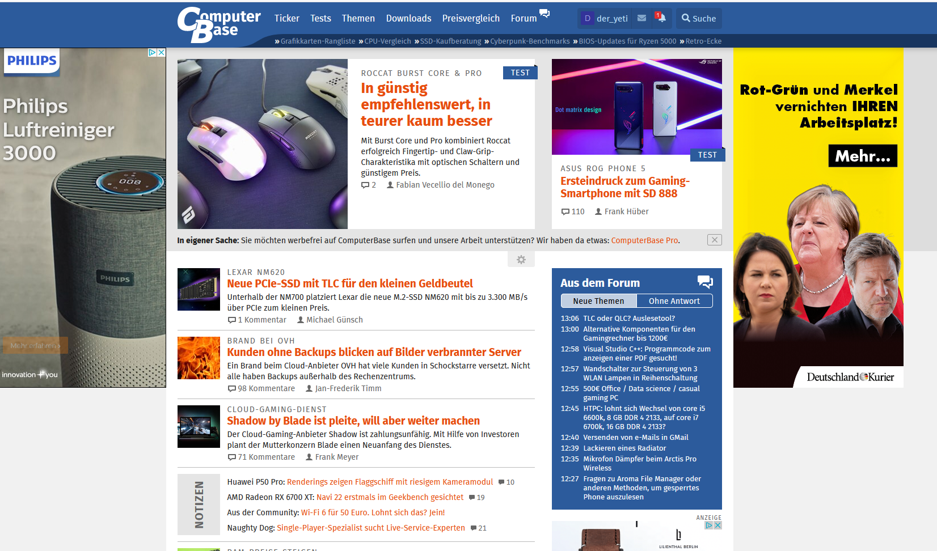Open thread 'Visual Studio C++: Programmcode'
Viewport: 937px width, 551px height.
tap(647, 354)
